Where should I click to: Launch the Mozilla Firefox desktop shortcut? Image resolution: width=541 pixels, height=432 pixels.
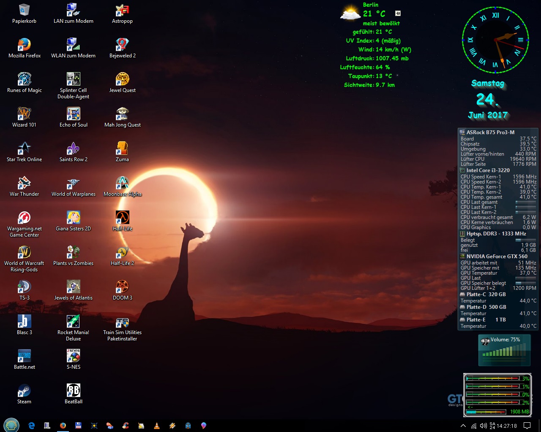(25, 48)
